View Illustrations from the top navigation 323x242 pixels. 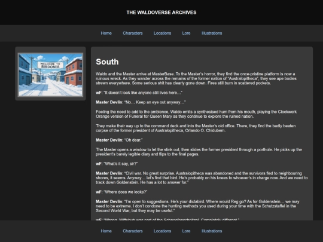tap(212, 33)
